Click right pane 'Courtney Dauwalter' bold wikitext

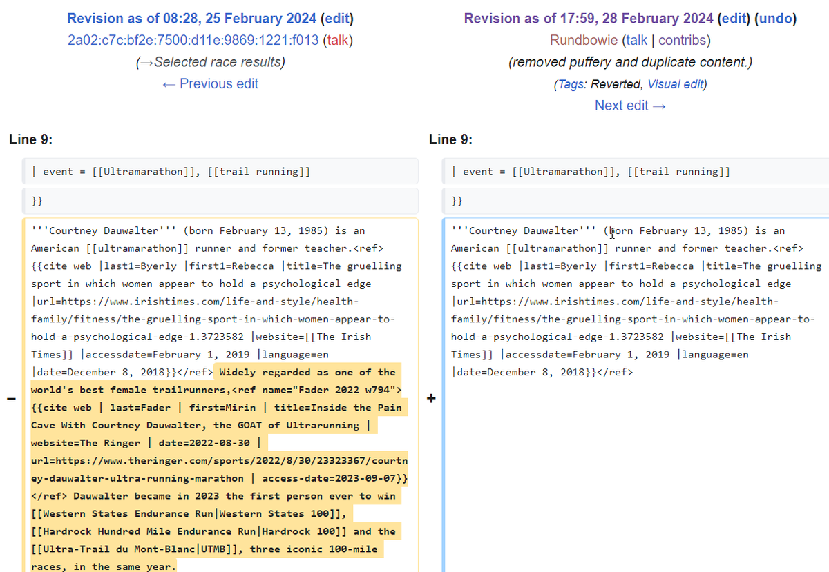(x=524, y=230)
